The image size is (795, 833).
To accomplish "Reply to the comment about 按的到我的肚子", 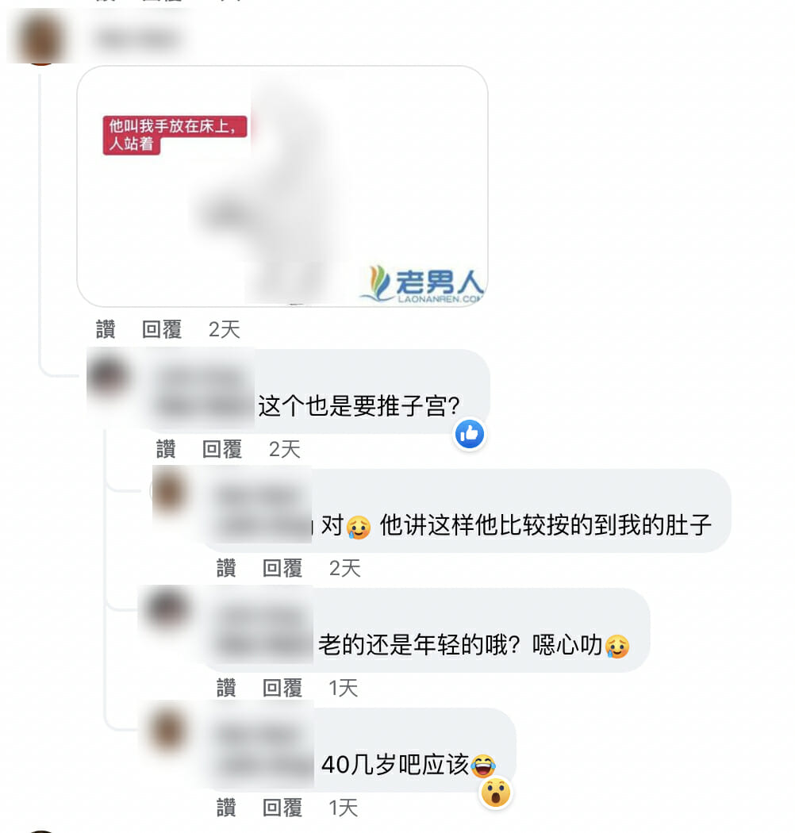I will click(x=282, y=569).
